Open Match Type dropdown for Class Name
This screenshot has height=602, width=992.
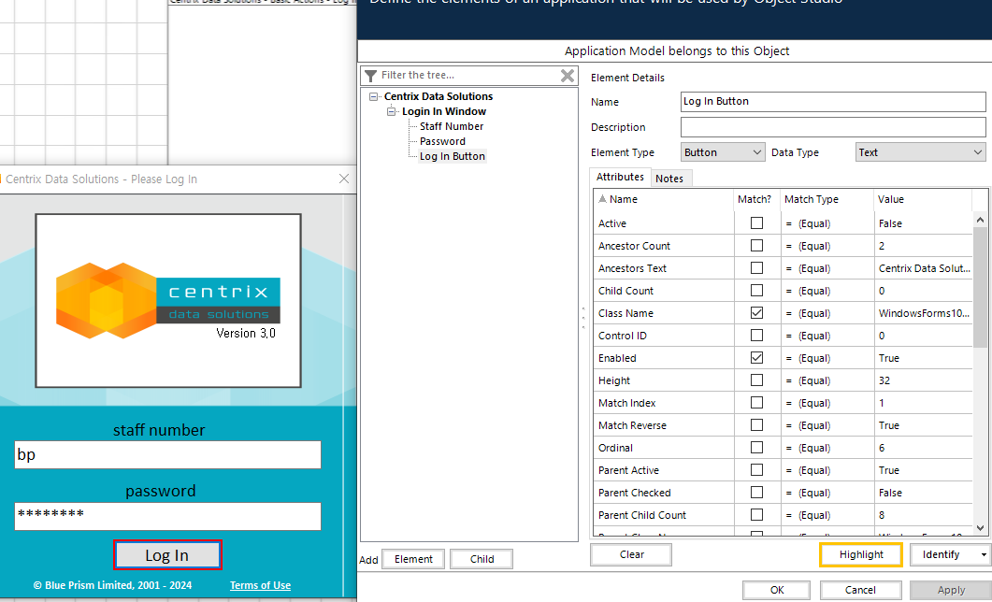coord(827,313)
